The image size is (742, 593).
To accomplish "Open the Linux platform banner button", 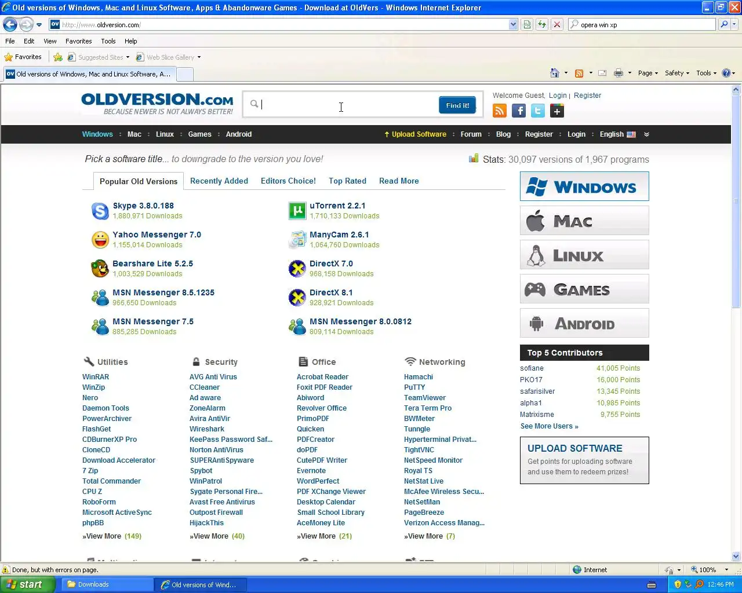I will (584, 254).
